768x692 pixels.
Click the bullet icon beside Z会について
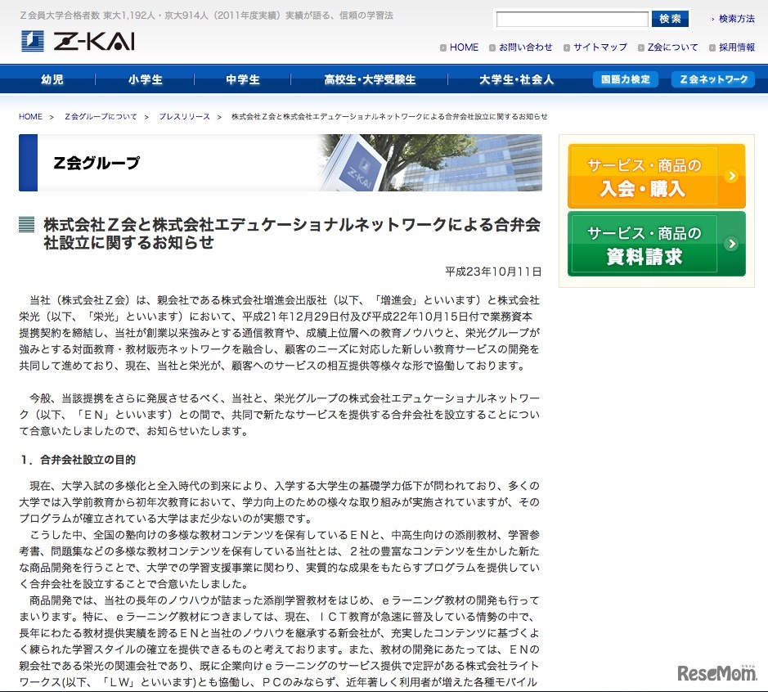641,47
